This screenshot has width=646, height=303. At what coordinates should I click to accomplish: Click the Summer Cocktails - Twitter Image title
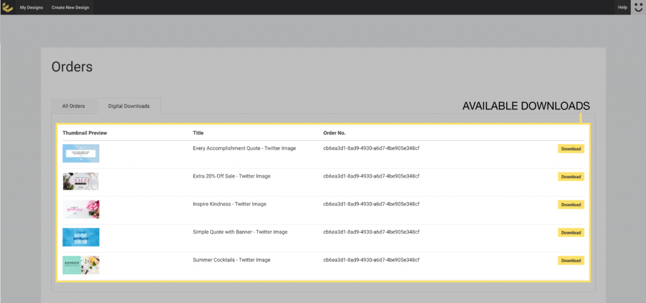(232, 260)
